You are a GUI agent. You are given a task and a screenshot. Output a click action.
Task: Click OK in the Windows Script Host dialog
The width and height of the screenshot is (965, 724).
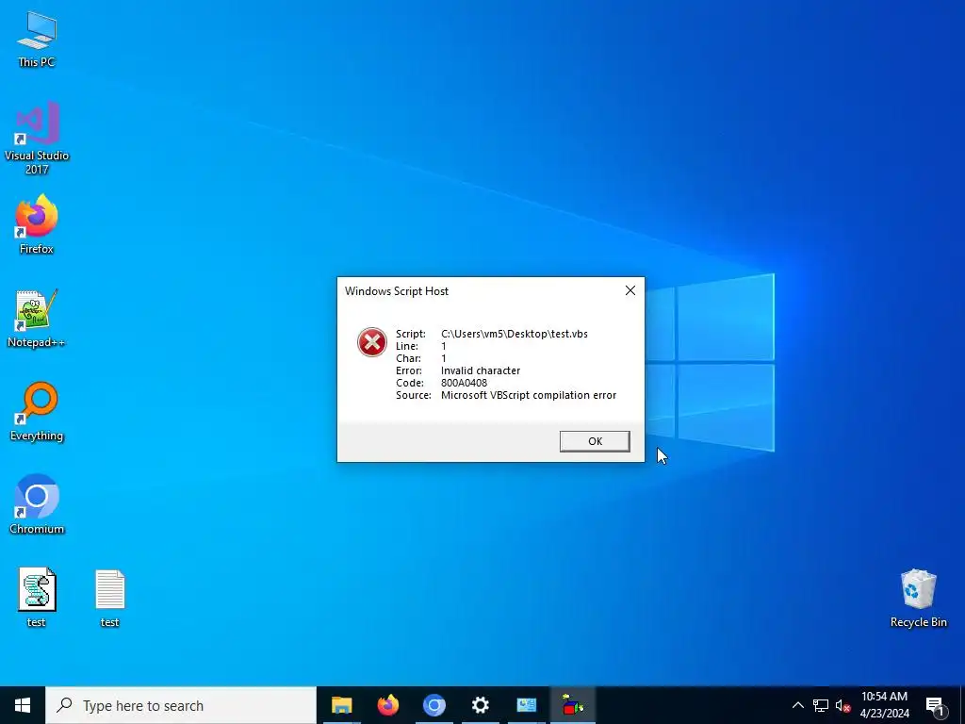pos(595,441)
